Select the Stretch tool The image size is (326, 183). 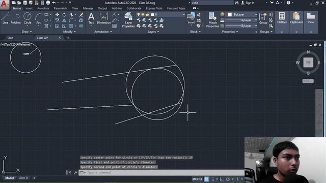[57, 26]
